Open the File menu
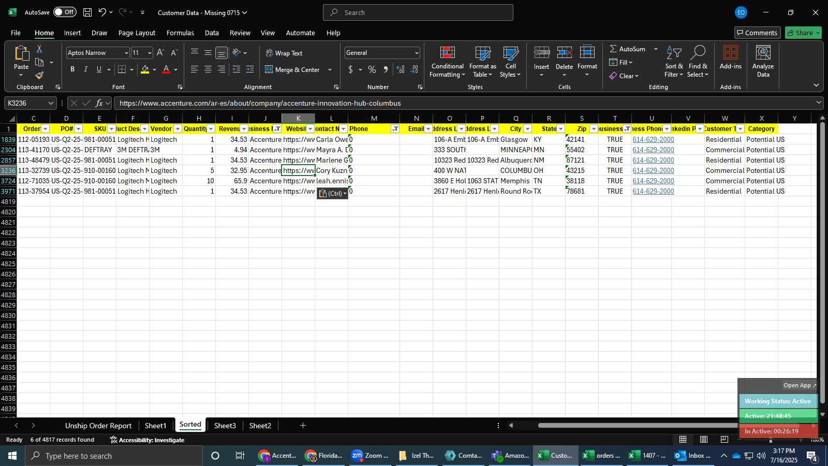This screenshot has width=828, height=466. (x=16, y=33)
